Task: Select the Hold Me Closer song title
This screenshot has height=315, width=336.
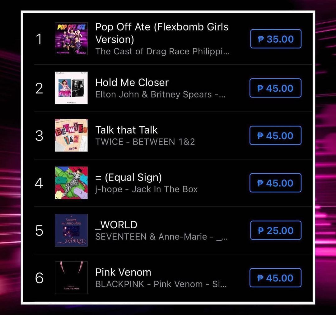Action: click(132, 82)
